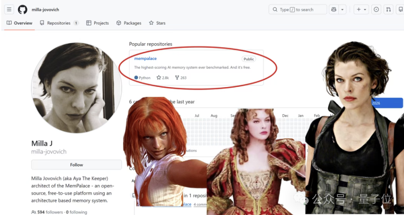
Task: Click the "Milla J" profile name
Action: tap(42, 143)
